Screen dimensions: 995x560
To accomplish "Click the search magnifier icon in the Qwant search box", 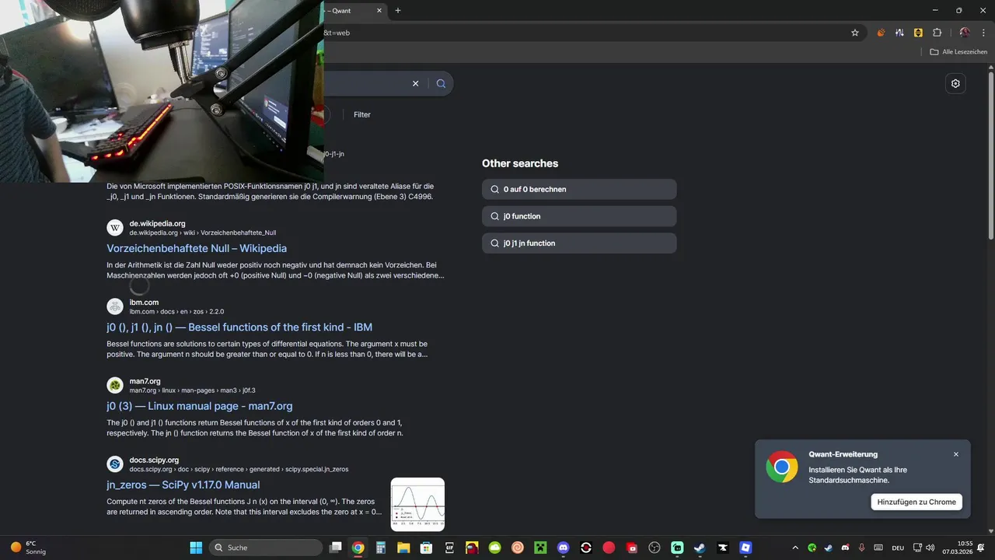I will tap(441, 83).
